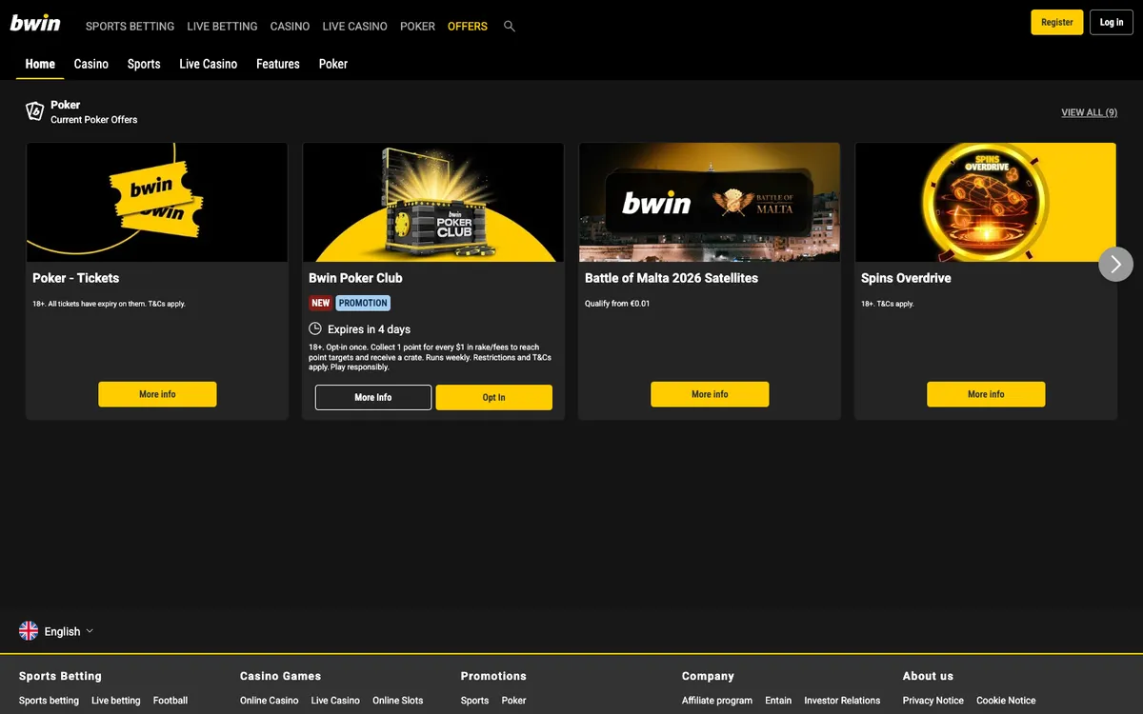Open the Poker - Tickets banner image
This screenshot has height=714, width=1143.
157,202
